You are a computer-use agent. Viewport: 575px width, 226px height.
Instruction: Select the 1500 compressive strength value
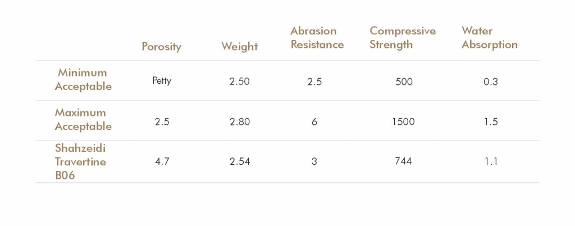coord(403,121)
